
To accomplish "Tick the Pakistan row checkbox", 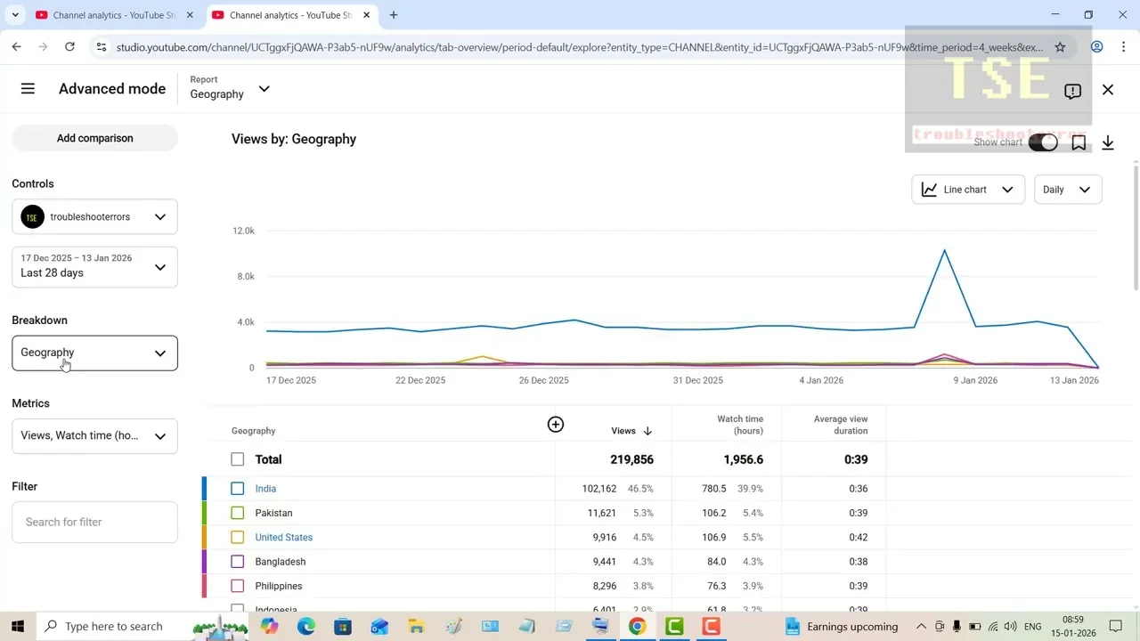I will (x=237, y=513).
